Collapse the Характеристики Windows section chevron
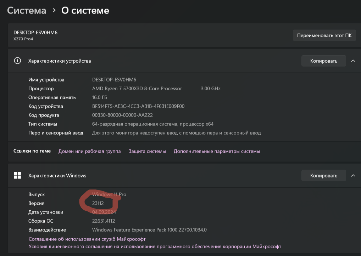 pos(353,175)
